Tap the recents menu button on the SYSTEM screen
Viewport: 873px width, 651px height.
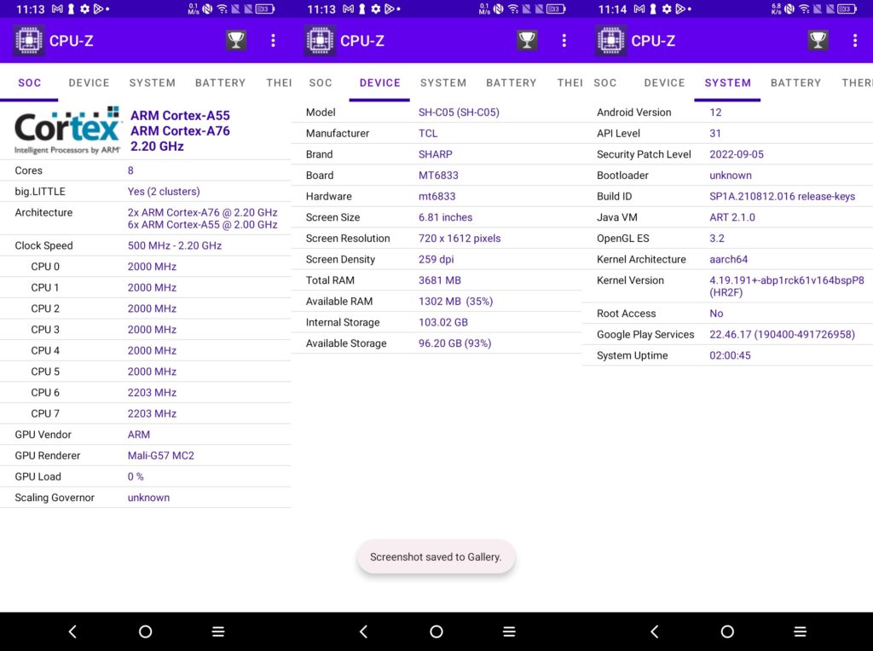tap(800, 631)
